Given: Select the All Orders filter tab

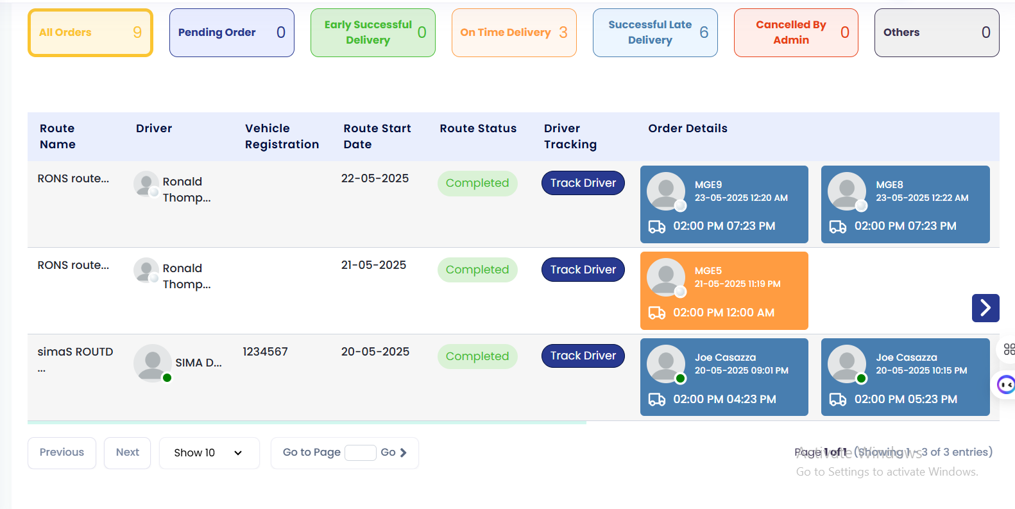Looking at the screenshot, I should 90,33.
